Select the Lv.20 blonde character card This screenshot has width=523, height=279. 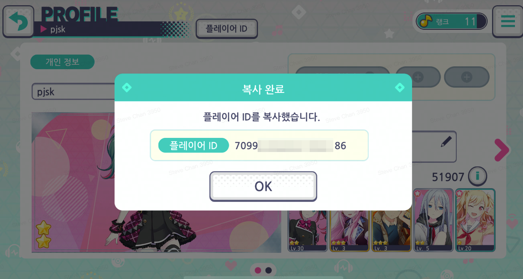(475, 220)
